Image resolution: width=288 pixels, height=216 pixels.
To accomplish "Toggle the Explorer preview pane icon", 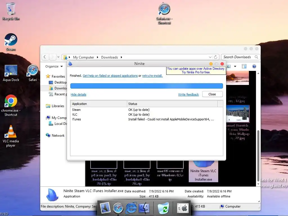I will [x=244, y=66].
